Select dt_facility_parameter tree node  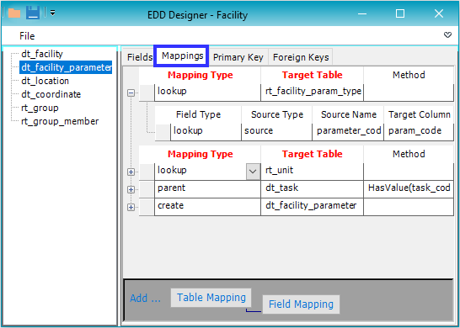(x=66, y=67)
